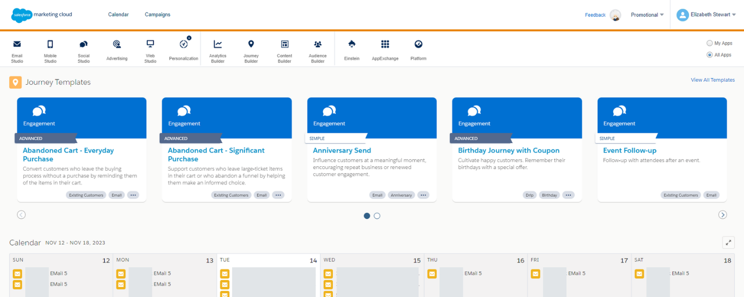
Task: Click Anniversary tag on Anniversary Send card
Action: pyautogui.click(x=401, y=195)
